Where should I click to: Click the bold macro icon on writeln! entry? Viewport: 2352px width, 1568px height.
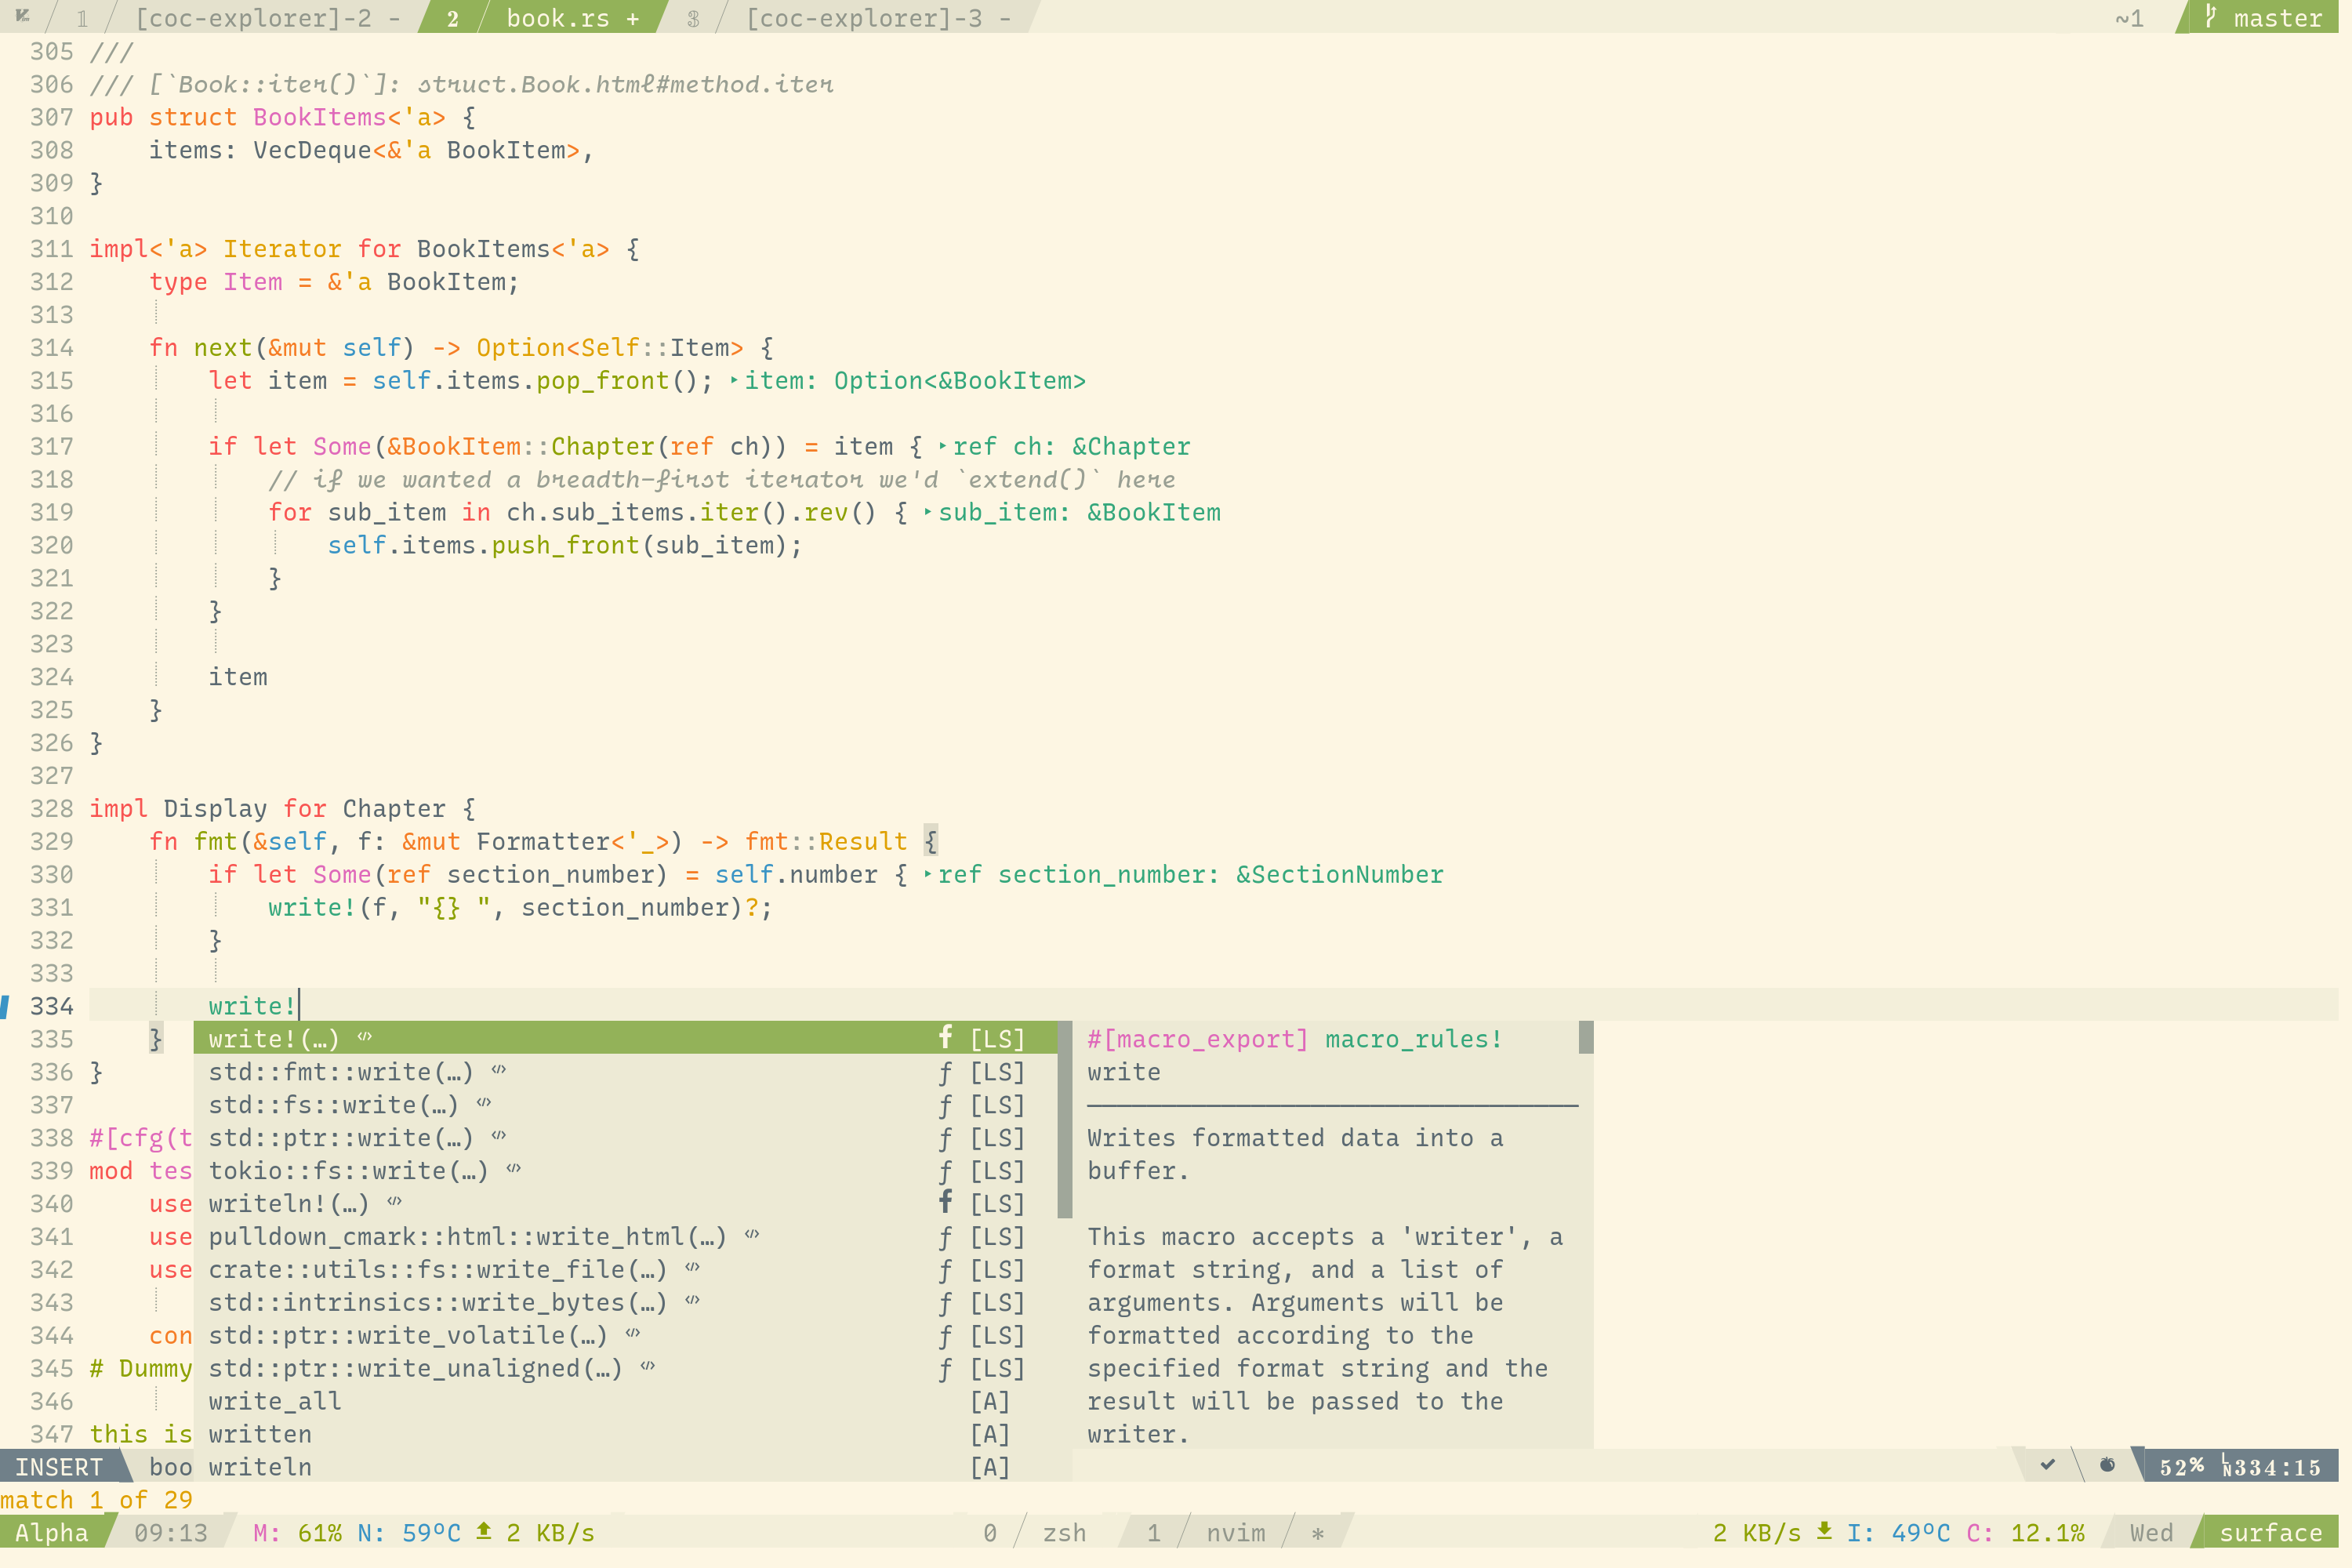pos(945,1202)
